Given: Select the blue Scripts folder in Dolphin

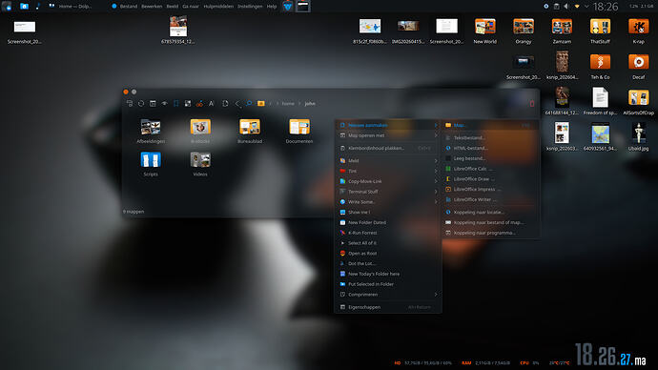Looking at the screenshot, I should click(x=151, y=164).
